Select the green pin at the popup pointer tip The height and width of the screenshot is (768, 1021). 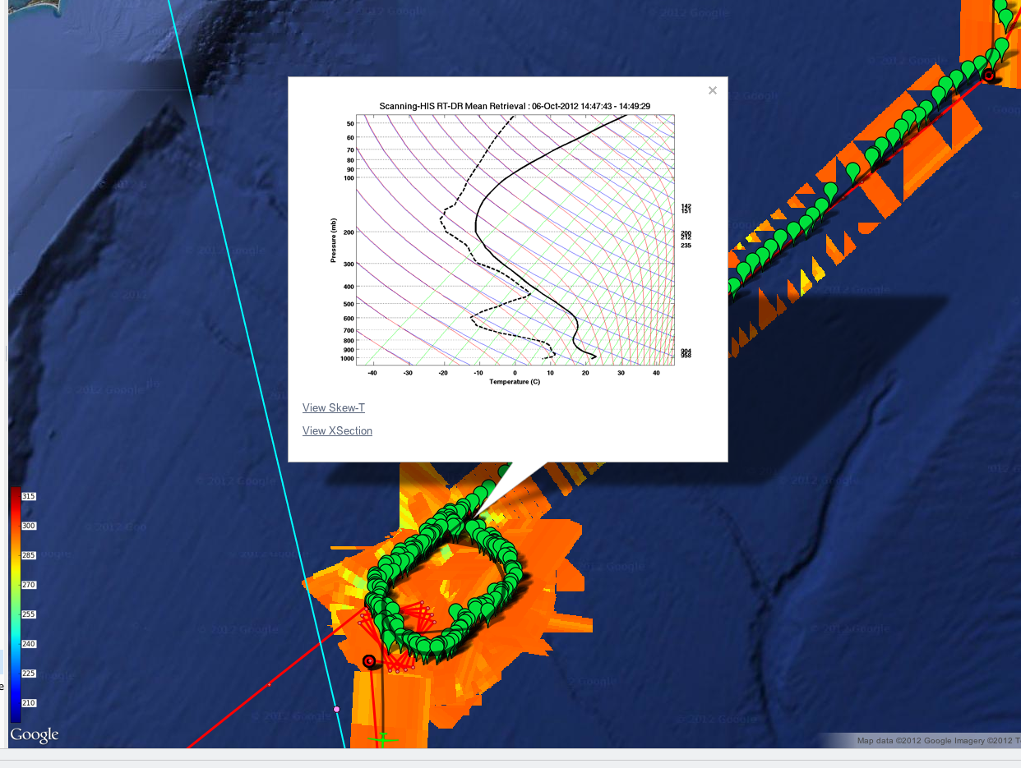pyautogui.click(x=473, y=526)
